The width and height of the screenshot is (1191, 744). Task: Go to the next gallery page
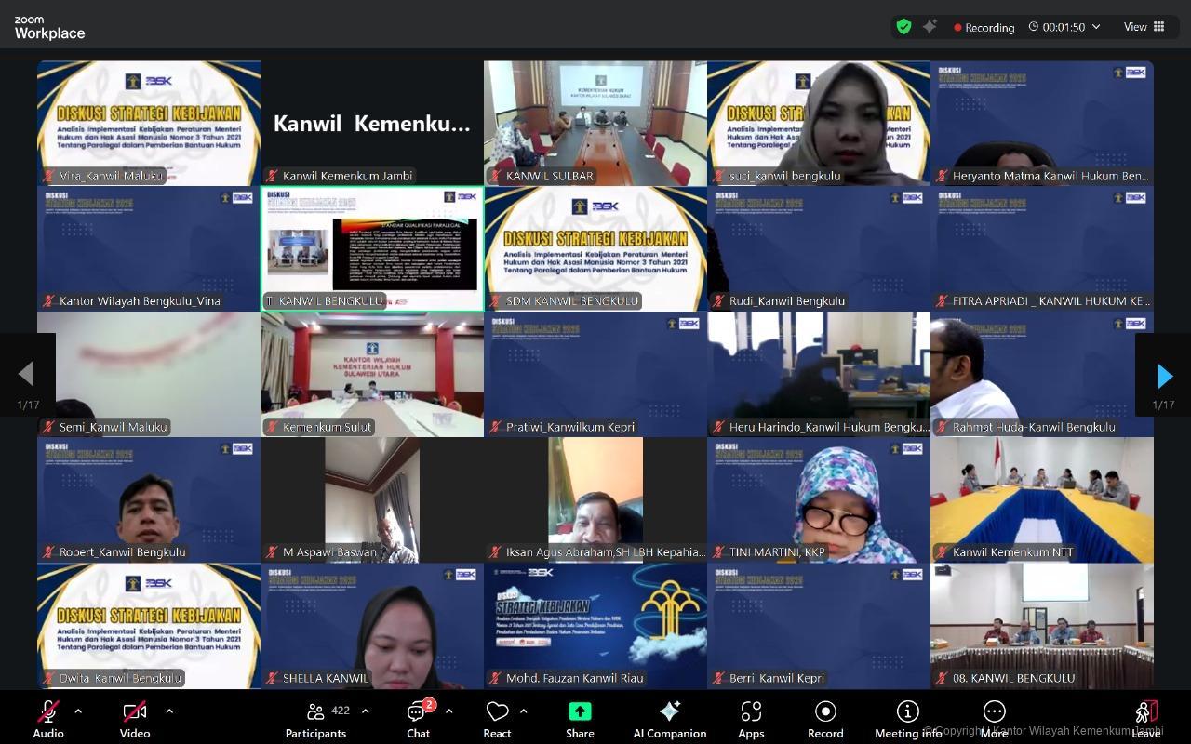[1163, 376]
